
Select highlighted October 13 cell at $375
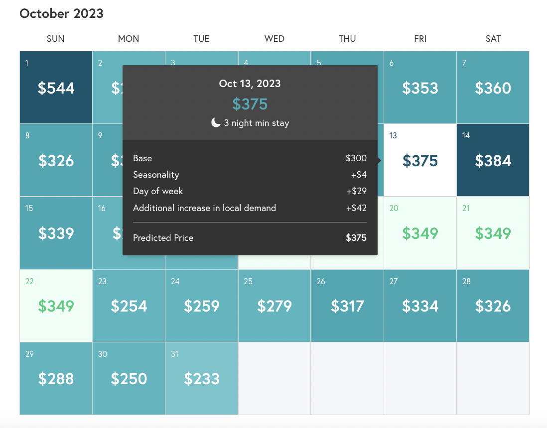tap(420, 160)
